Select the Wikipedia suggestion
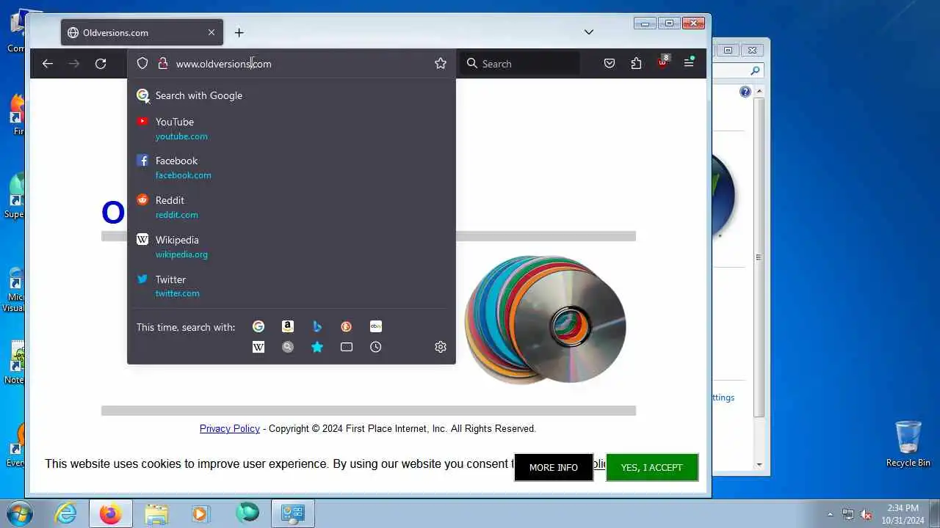Image resolution: width=940 pixels, height=528 pixels. tap(291, 246)
